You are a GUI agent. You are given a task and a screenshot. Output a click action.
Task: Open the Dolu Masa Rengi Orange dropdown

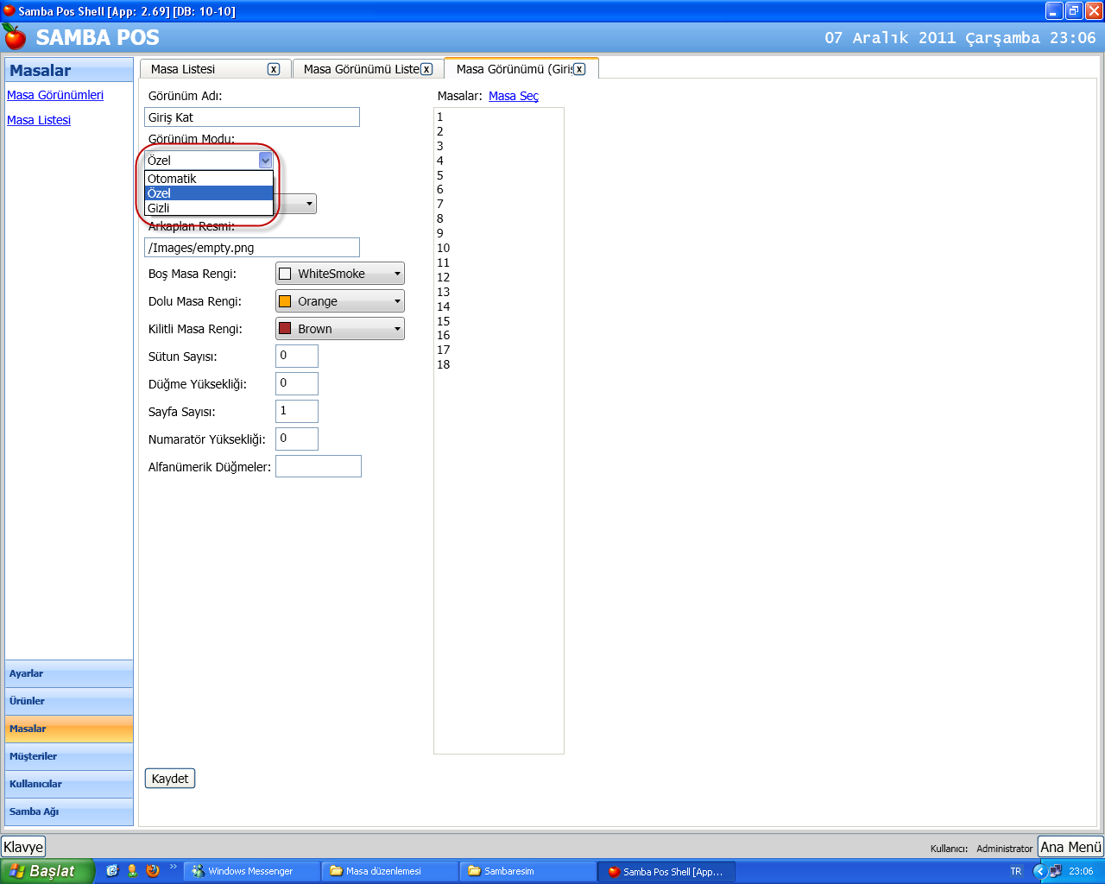pyautogui.click(x=340, y=301)
